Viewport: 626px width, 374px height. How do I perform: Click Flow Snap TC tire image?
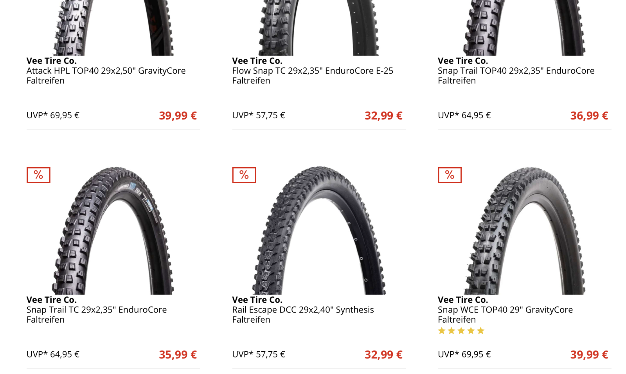point(319,27)
